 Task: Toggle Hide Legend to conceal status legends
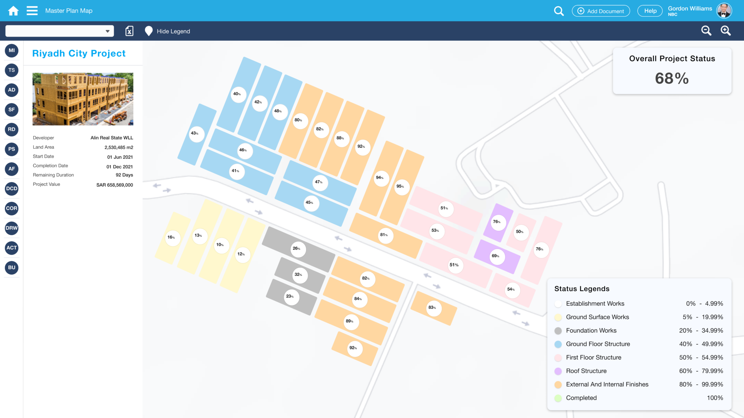pos(173,31)
